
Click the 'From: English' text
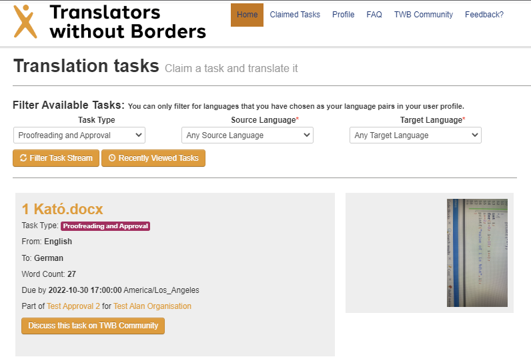[x=47, y=242]
